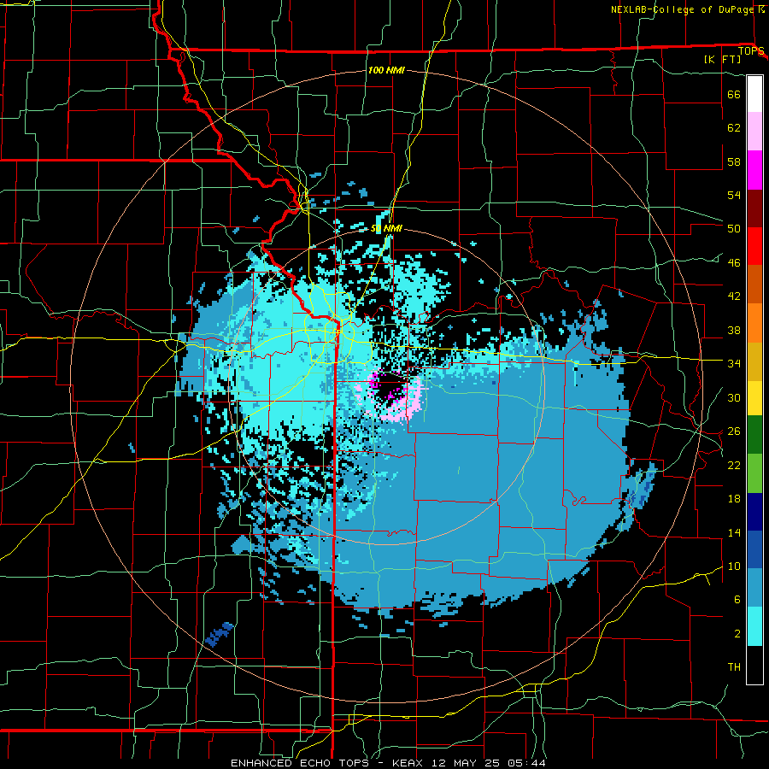Click the legend value 46
Screen dimensions: 769x769
tap(734, 263)
